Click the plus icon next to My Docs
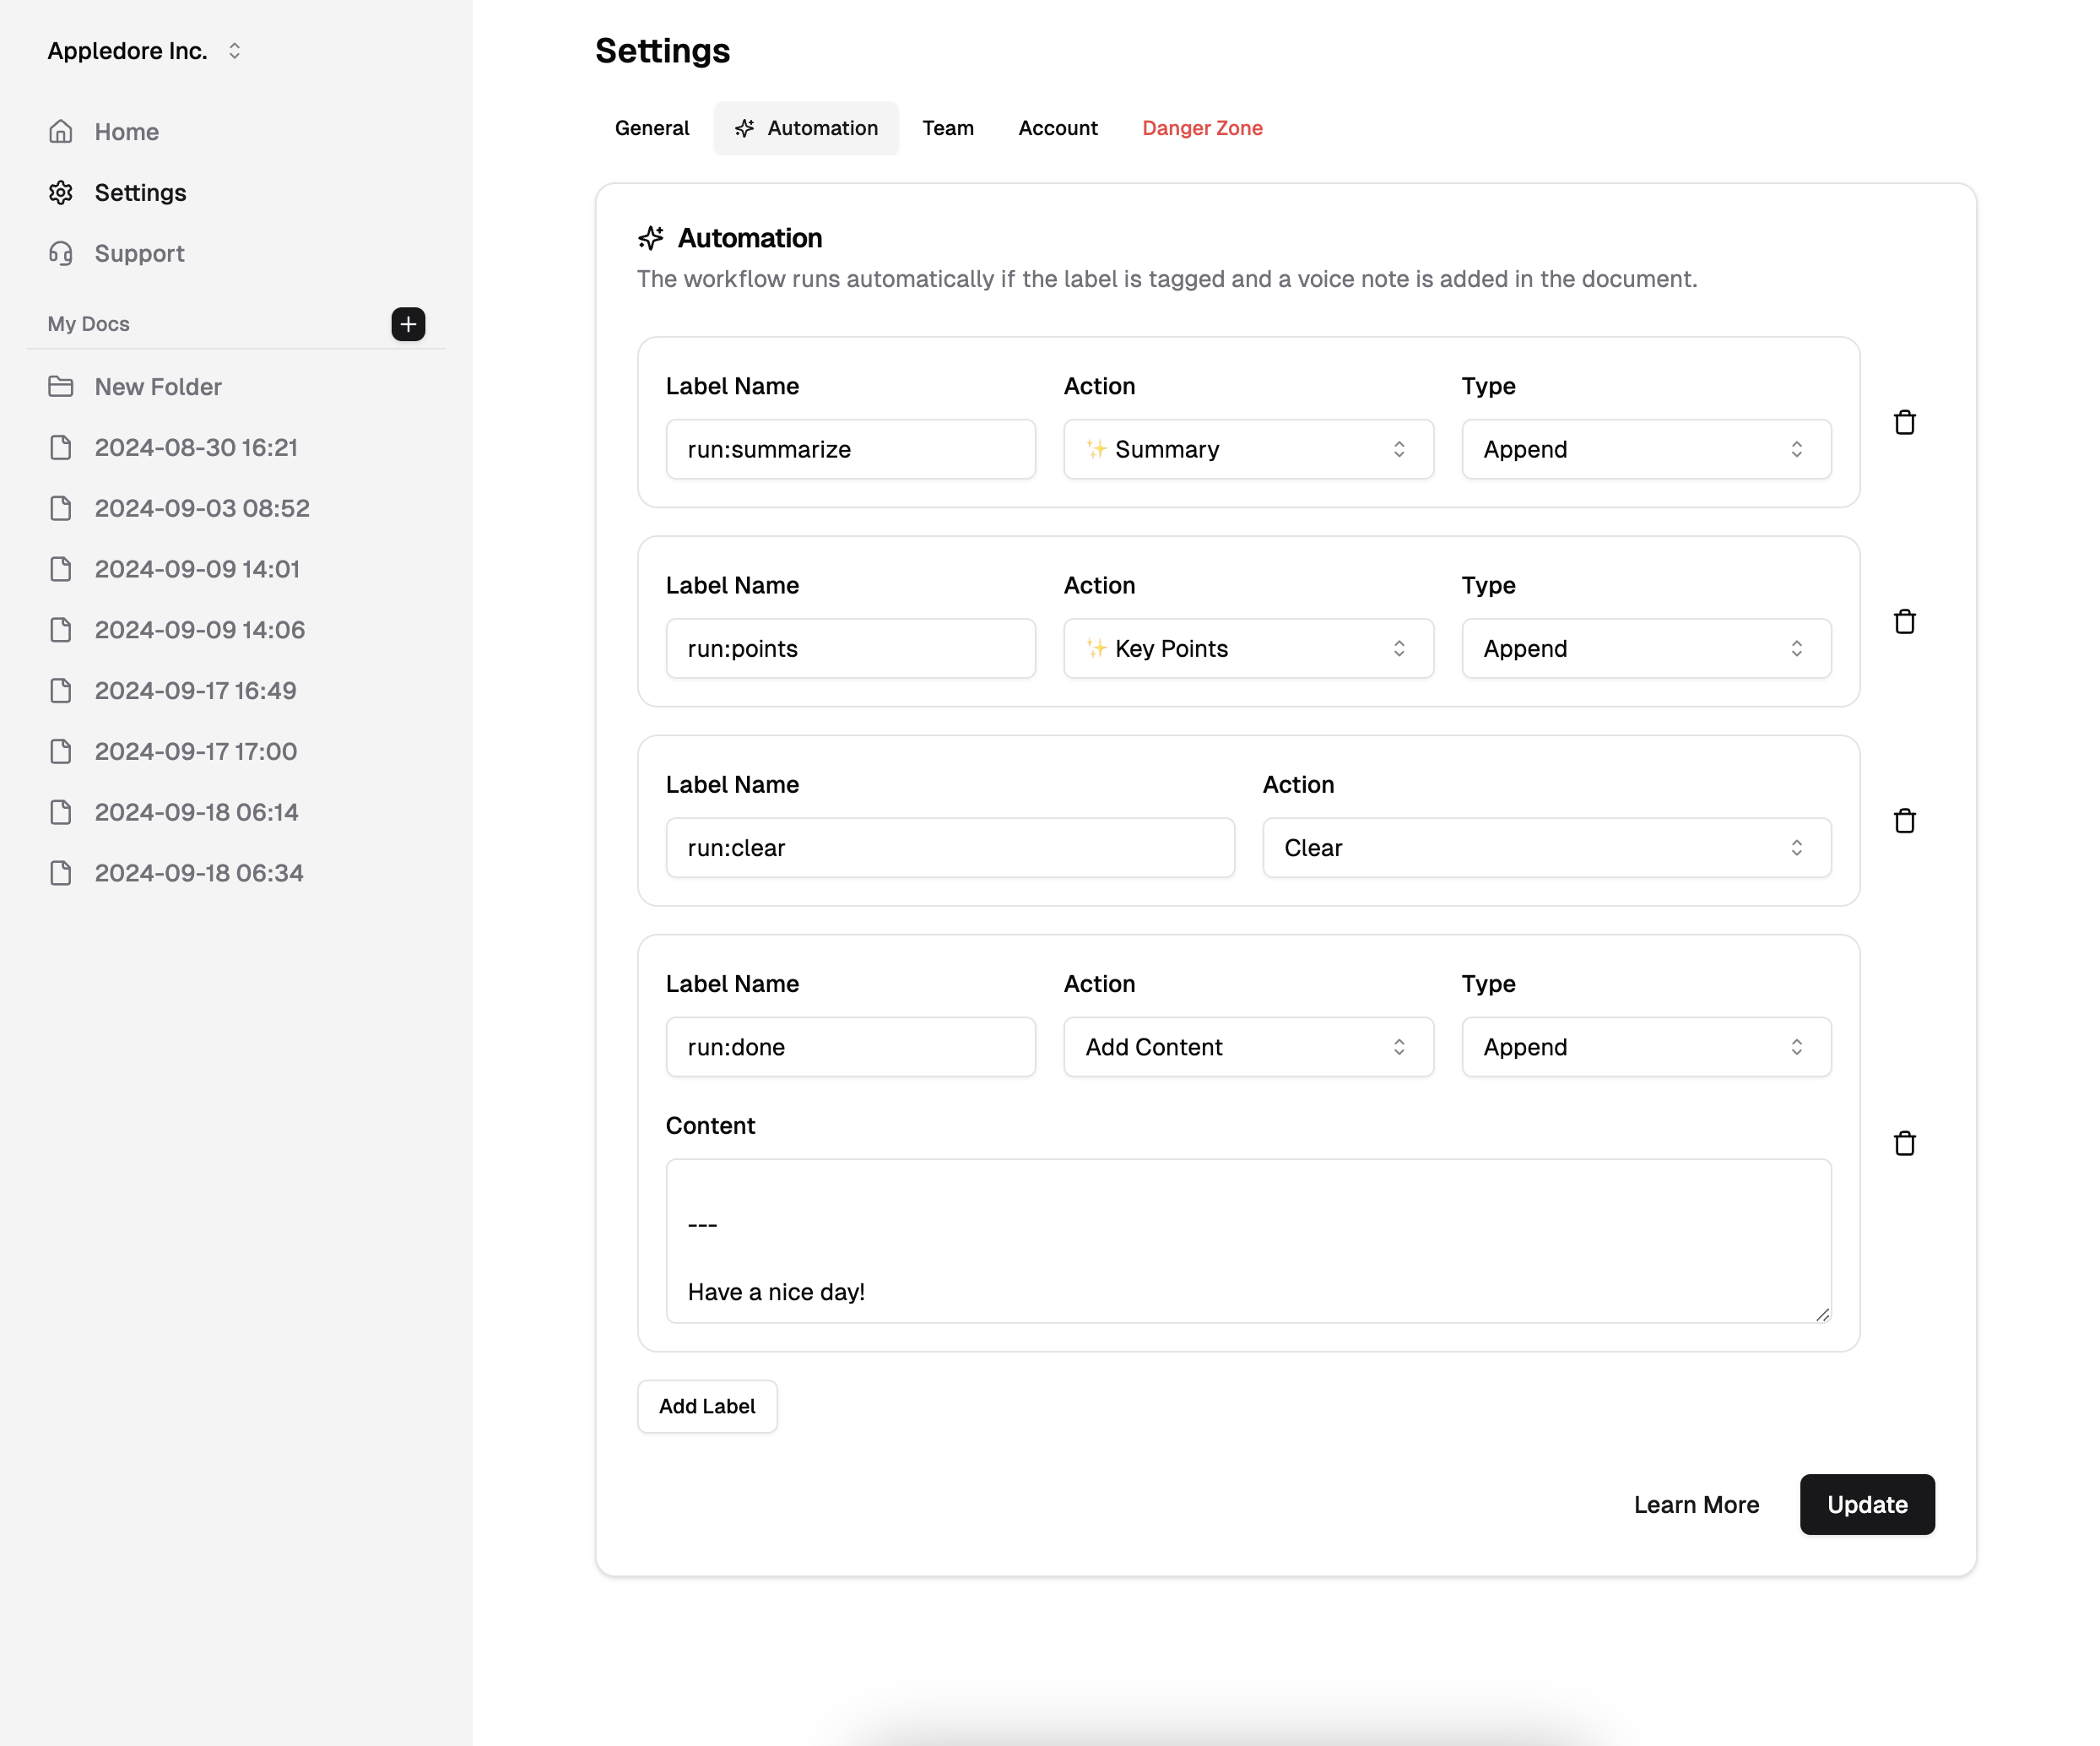Viewport: 2100px width, 1746px height. (408, 323)
